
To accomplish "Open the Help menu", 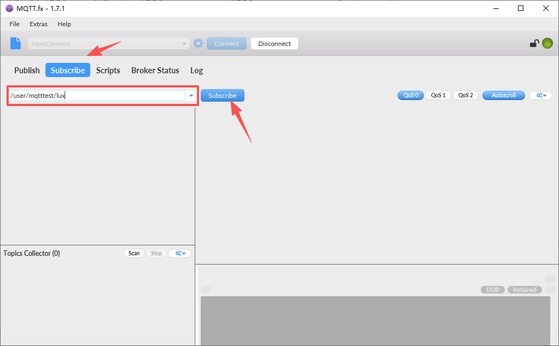I will pos(64,24).
